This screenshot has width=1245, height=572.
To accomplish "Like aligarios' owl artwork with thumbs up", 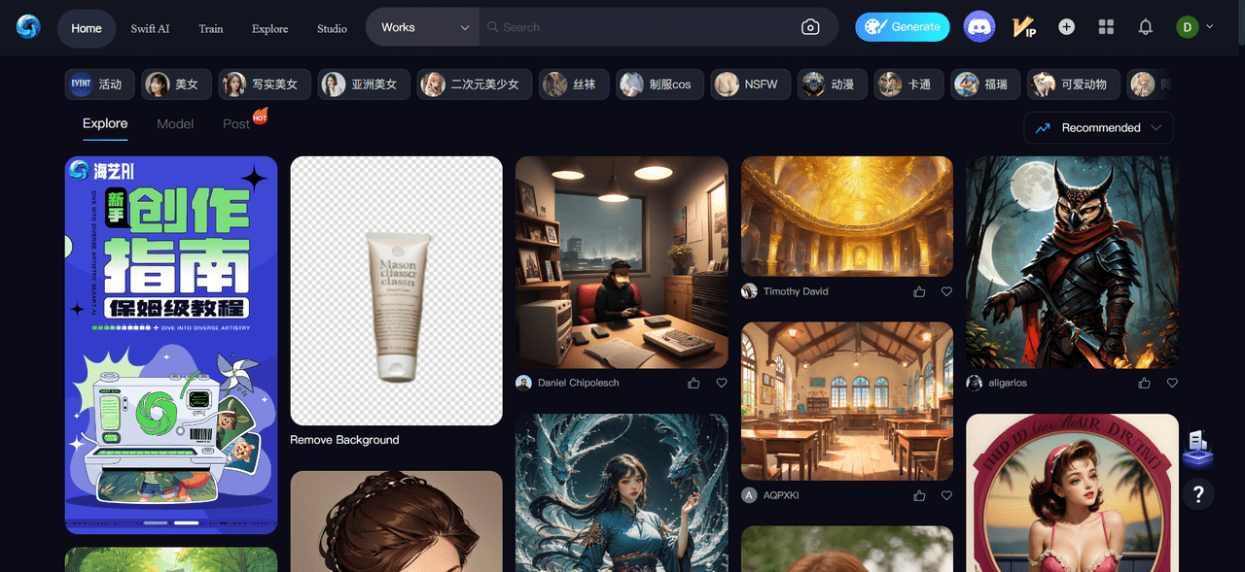I will point(1145,383).
